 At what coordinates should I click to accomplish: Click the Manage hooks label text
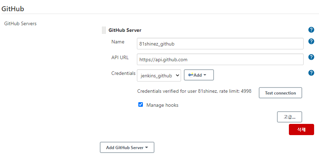pos(162,105)
